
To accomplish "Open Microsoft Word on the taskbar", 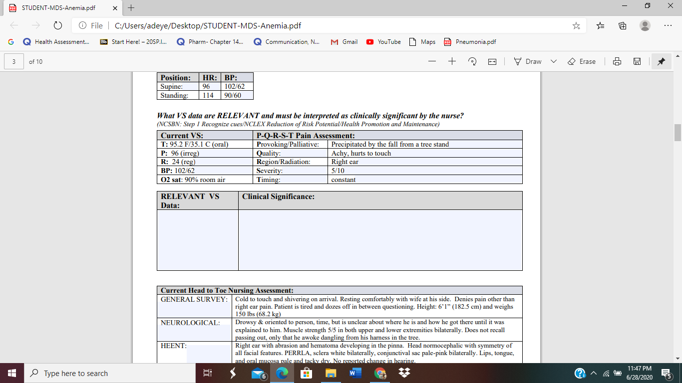I will 355,373.
